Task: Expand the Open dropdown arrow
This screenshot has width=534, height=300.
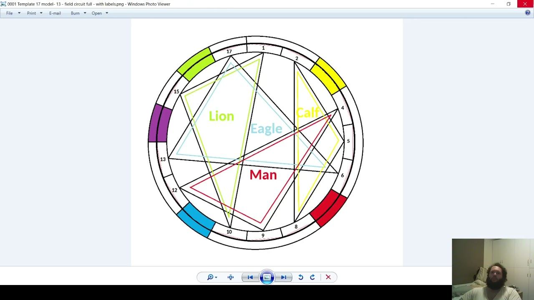Action: coord(107,13)
